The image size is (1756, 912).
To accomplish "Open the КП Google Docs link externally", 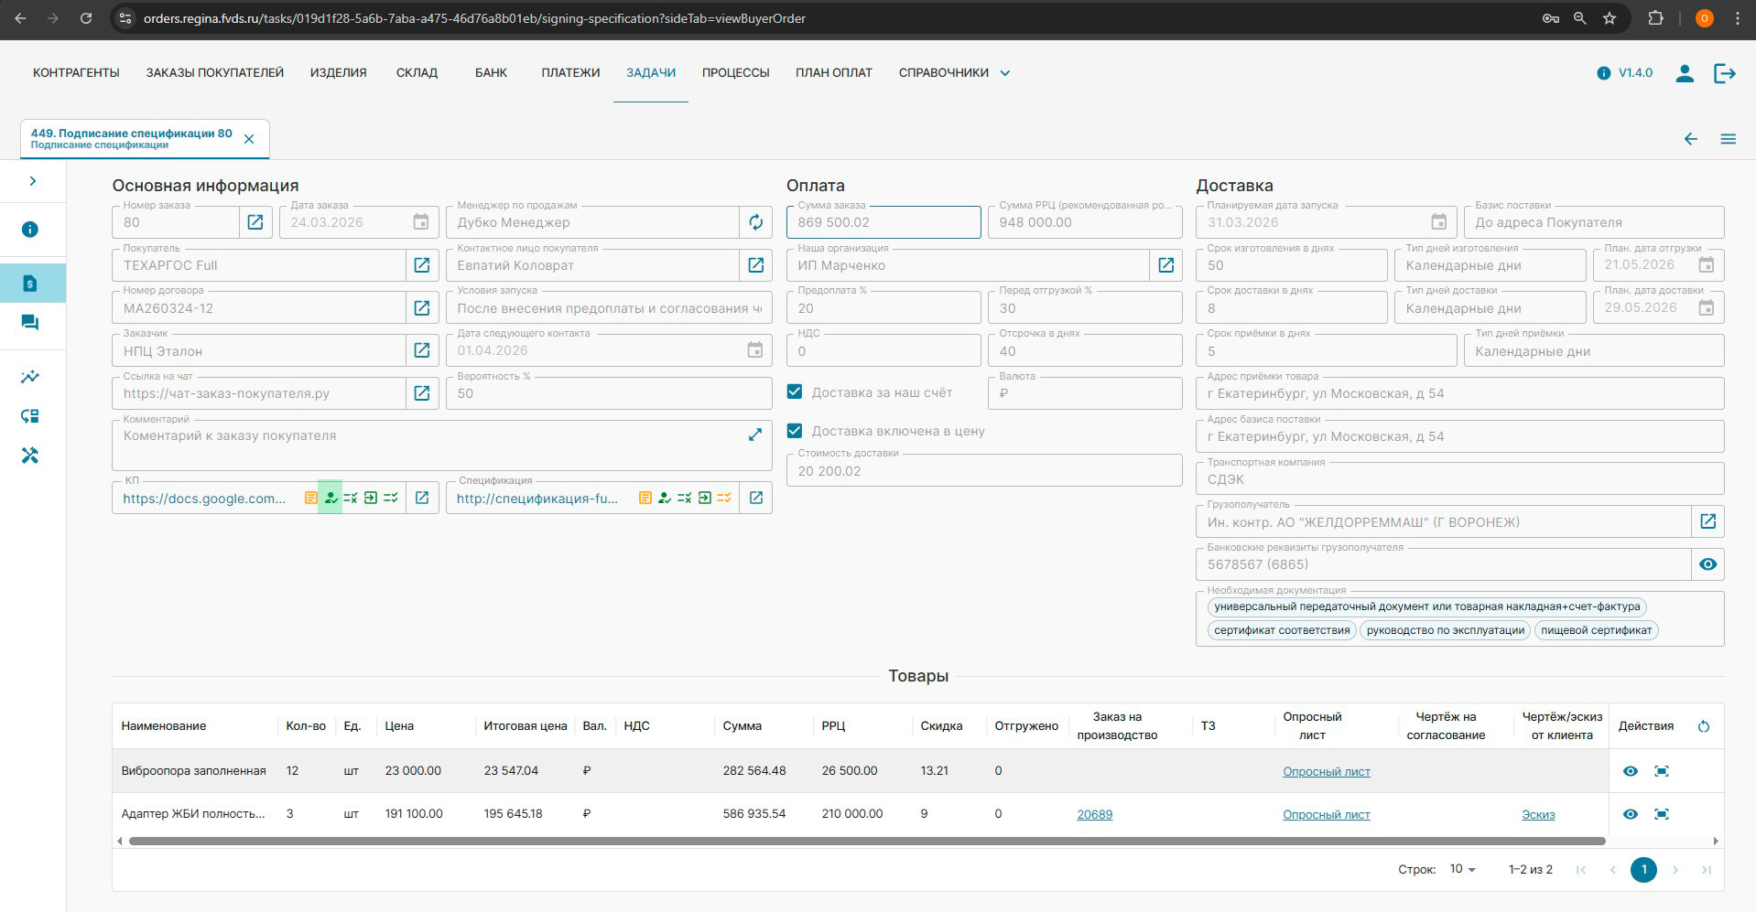I will 422,498.
